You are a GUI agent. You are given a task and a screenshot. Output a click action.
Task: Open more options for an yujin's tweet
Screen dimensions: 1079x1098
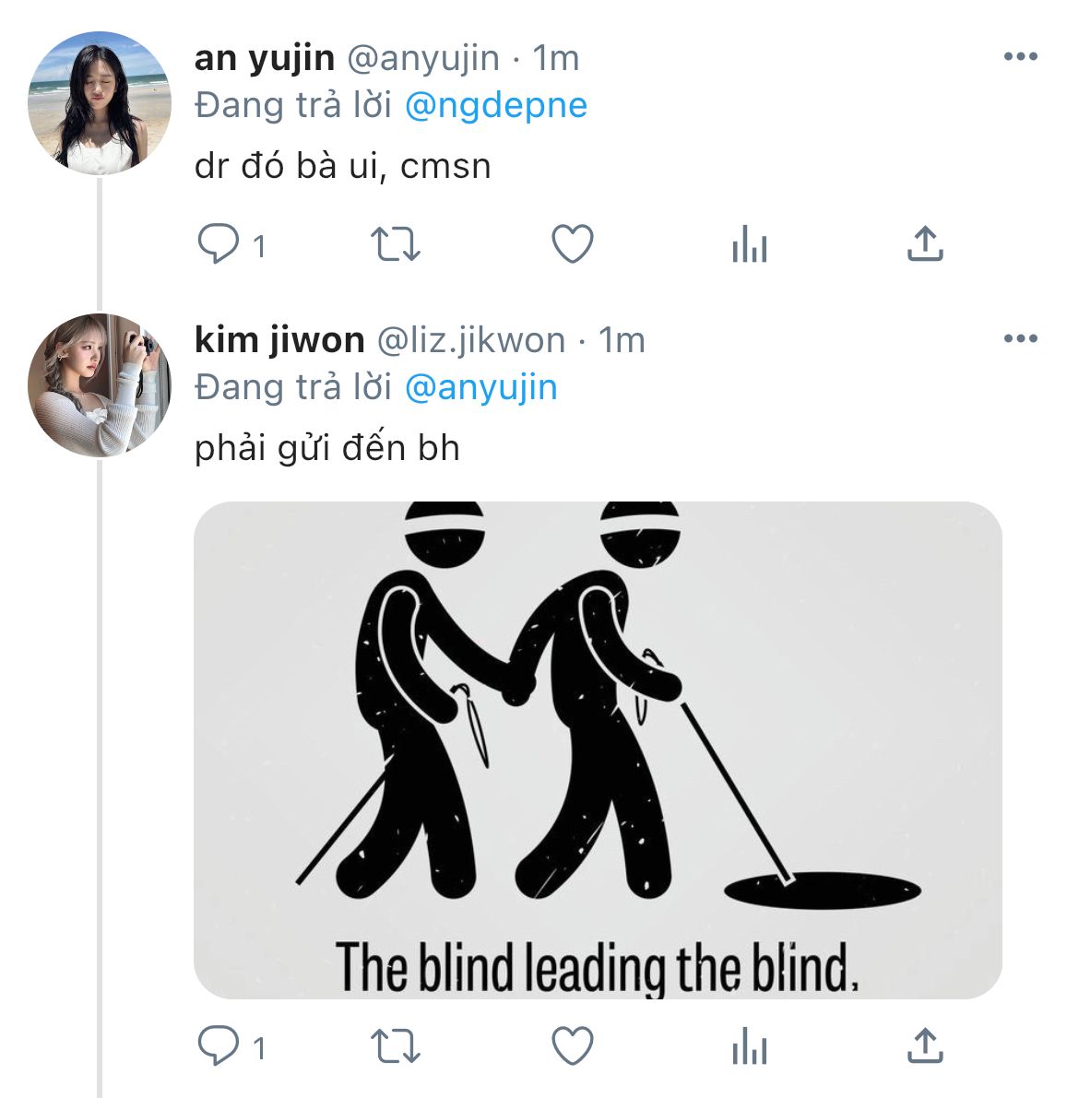coord(1020,57)
